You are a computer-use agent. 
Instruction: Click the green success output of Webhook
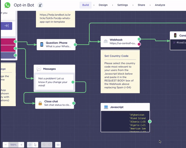(139, 39)
